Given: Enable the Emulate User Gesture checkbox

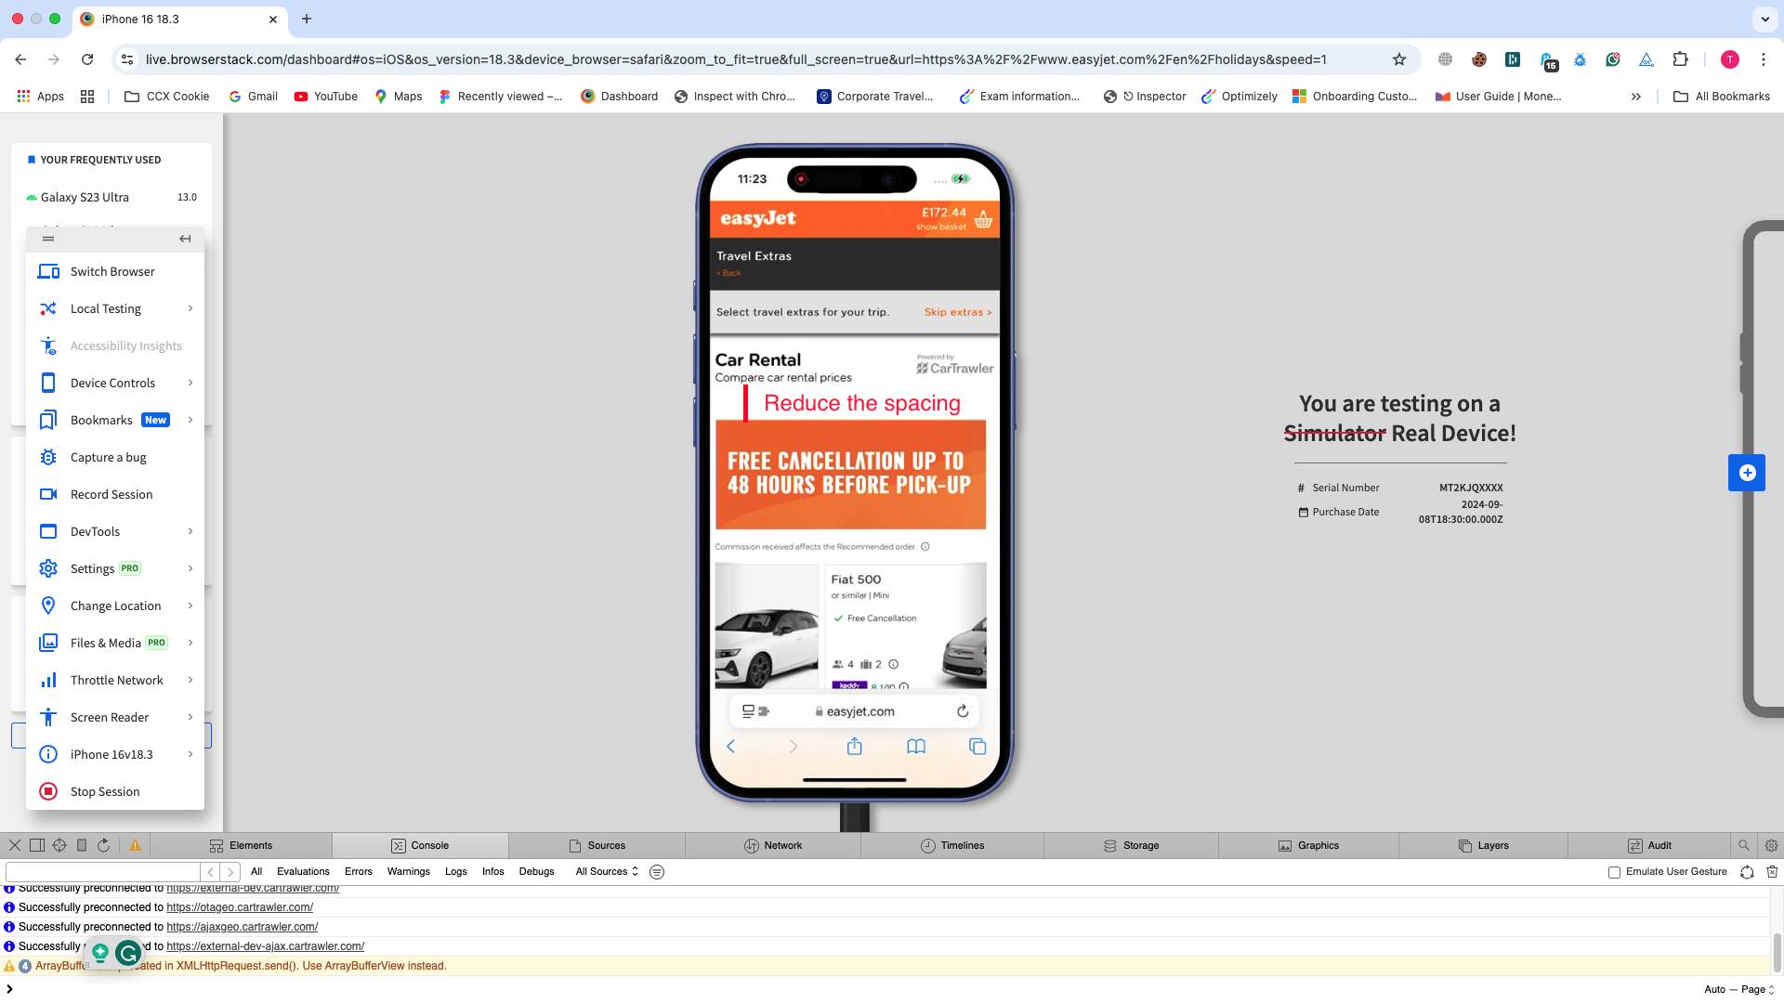Looking at the screenshot, I should pyautogui.click(x=1614, y=872).
